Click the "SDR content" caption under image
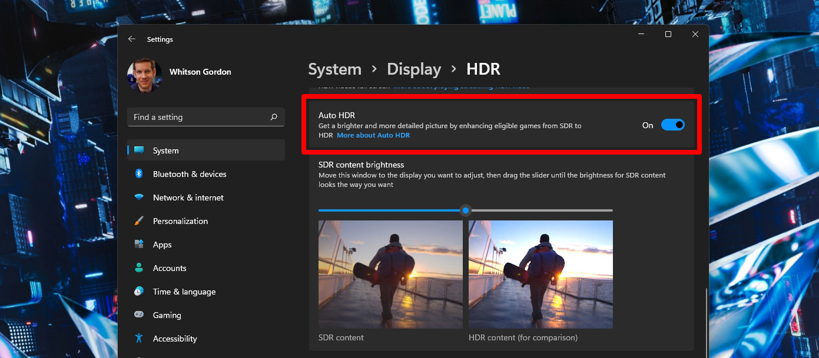Screen dimensions: 819x358 (x=341, y=337)
